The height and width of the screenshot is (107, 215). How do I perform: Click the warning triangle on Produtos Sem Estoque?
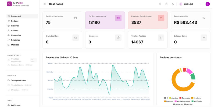pyautogui.click(x=161, y=18)
